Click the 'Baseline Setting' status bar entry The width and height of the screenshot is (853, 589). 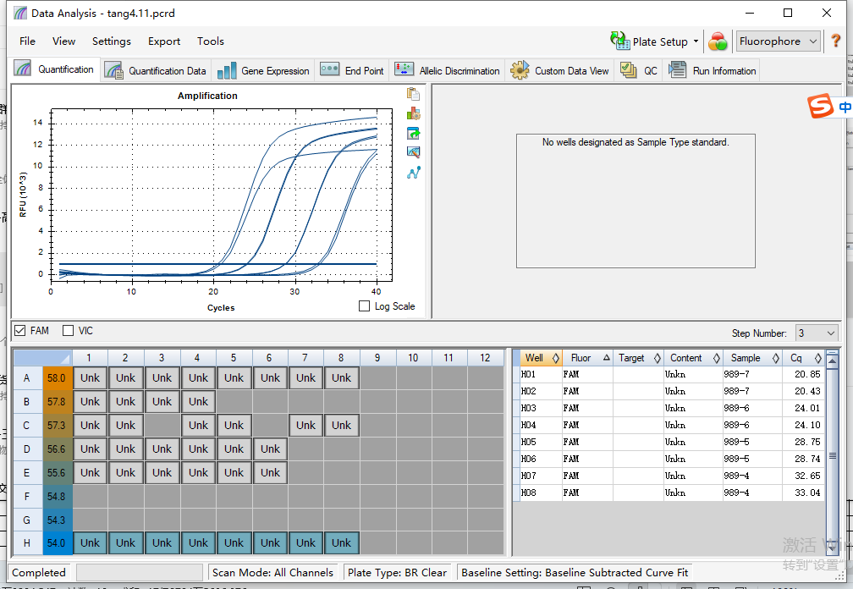pyautogui.click(x=575, y=573)
